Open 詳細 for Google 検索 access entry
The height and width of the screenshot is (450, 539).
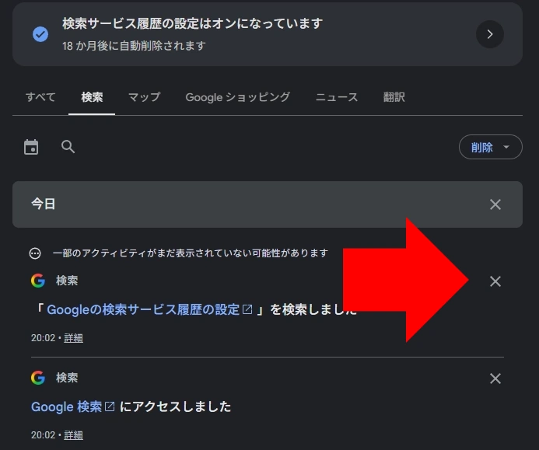coord(74,435)
